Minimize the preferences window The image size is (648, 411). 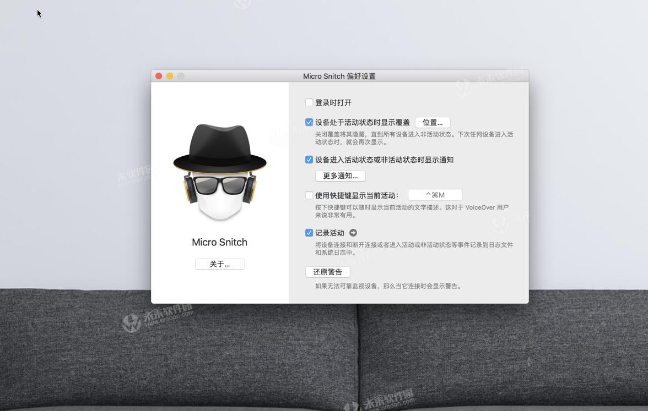[x=170, y=76]
